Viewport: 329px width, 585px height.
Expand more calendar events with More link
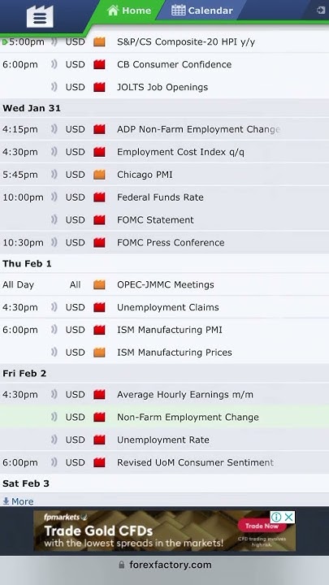(x=18, y=501)
